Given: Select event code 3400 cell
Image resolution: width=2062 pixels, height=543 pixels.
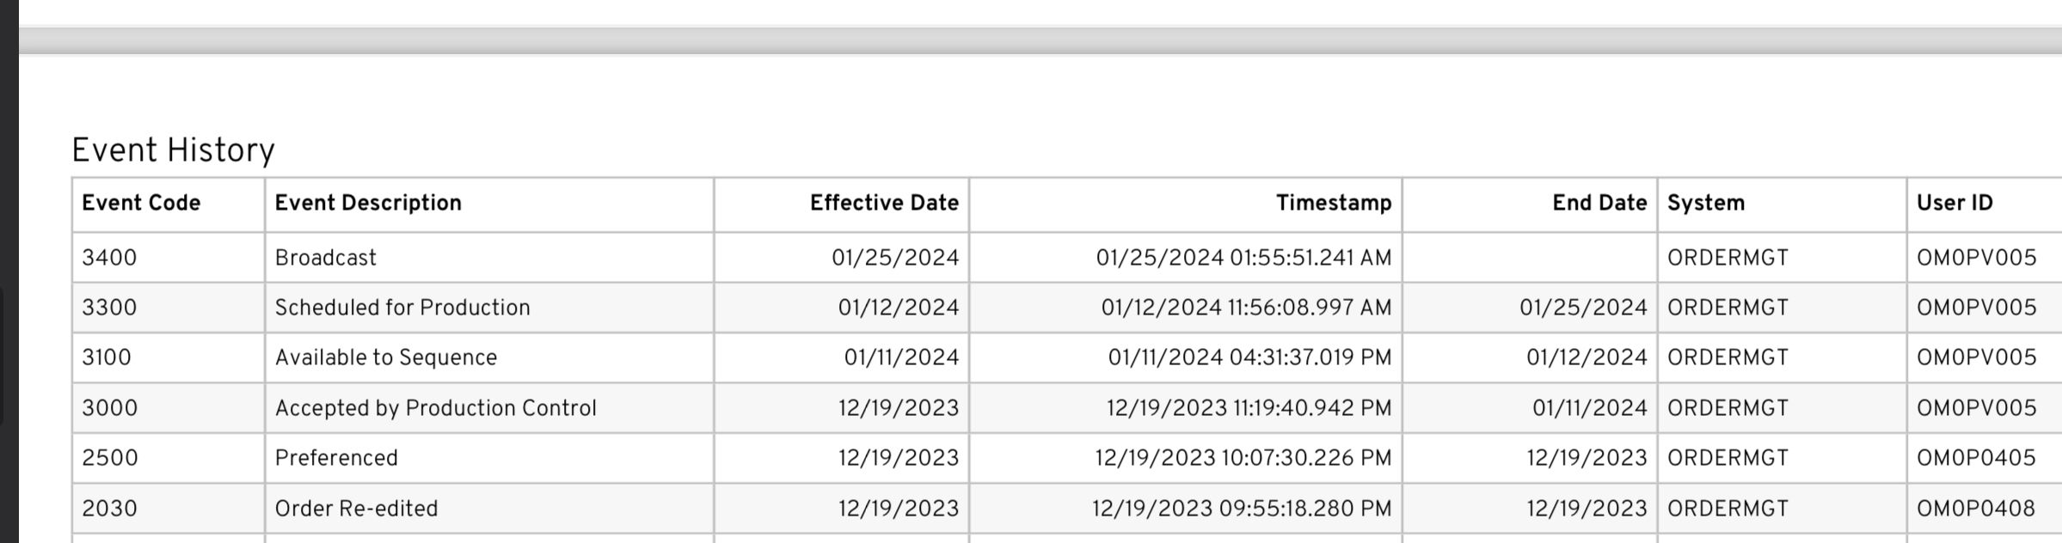Looking at the screenshot, I should [x=109, y=258].
